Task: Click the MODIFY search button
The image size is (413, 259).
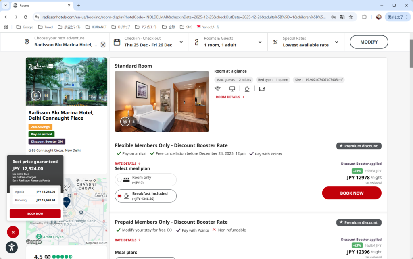Action: (x=369, y=42)
